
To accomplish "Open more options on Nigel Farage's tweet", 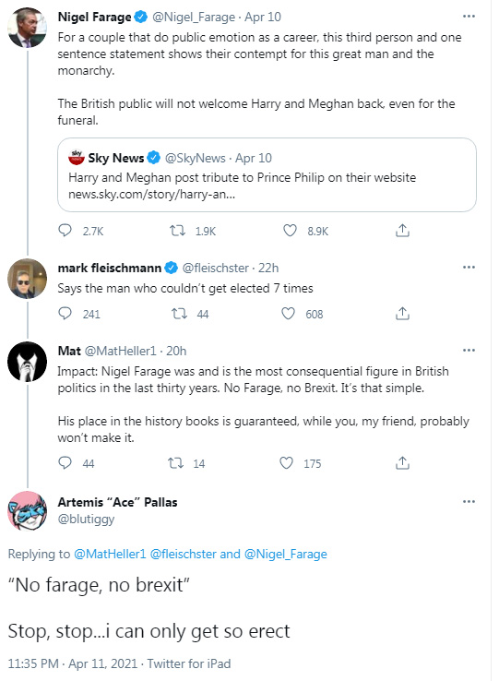I will point(469,17).
